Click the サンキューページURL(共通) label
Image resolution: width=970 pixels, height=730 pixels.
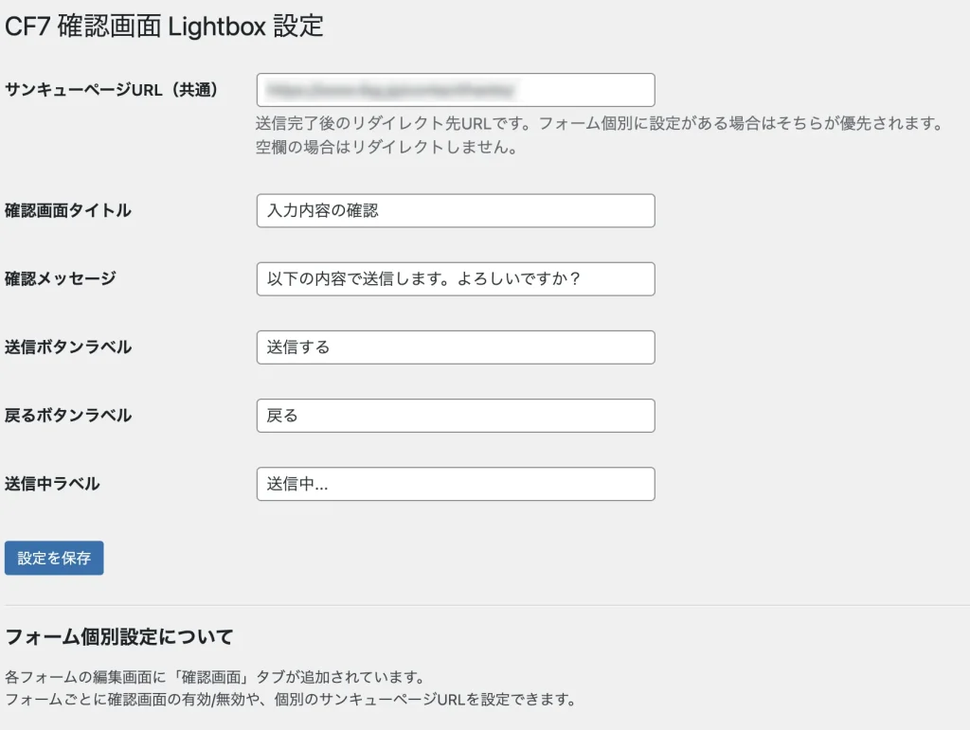coord(112,90)
